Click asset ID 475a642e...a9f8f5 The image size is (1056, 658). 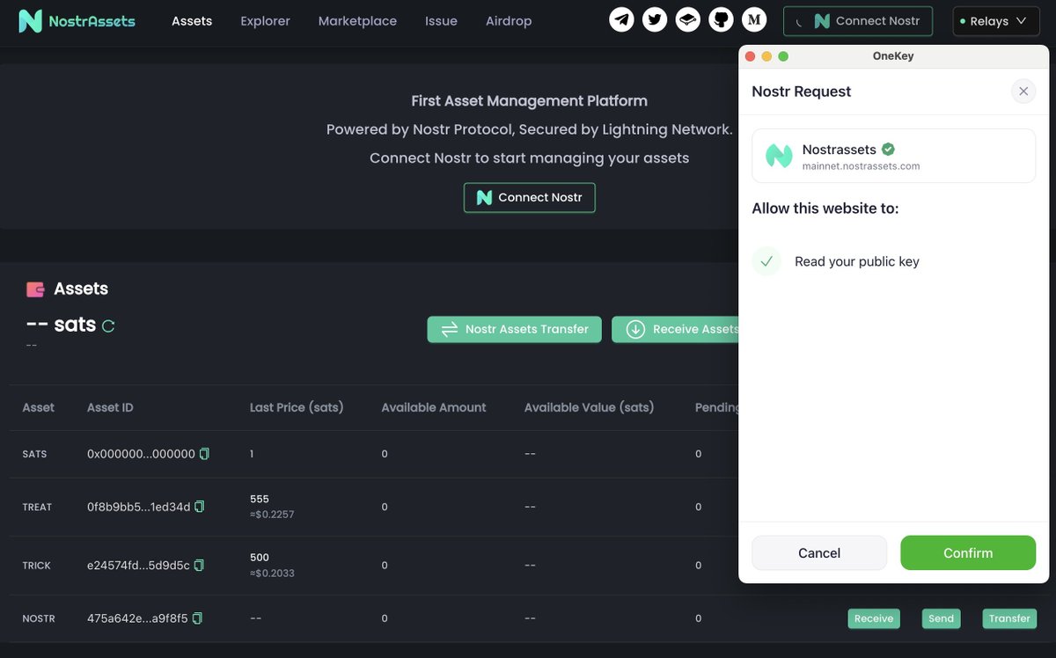[x=137, y=618]
